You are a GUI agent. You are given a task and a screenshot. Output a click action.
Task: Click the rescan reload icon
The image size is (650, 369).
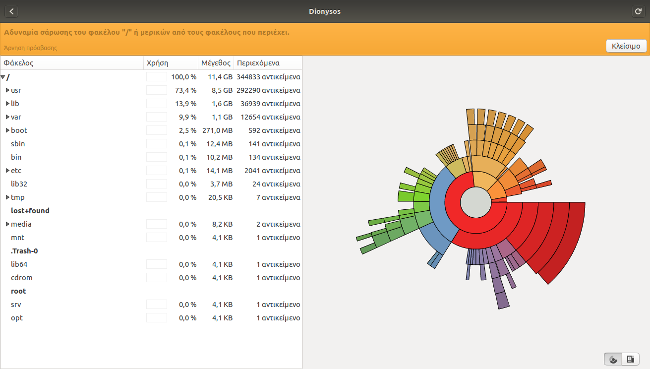(x=638, y=11)
